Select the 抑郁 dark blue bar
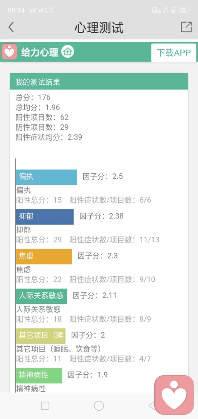 point(45,217)
